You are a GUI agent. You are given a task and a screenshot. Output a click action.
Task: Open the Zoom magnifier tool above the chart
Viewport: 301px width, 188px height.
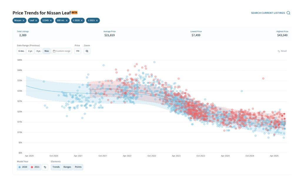click(87, 51)
